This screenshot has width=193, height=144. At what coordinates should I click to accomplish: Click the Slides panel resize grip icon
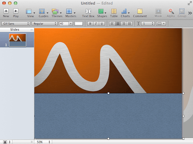(32, 30)
